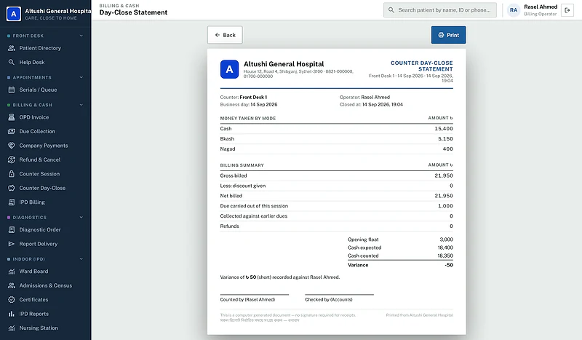Click the sidebar hospital logo A

pos(14,14)
